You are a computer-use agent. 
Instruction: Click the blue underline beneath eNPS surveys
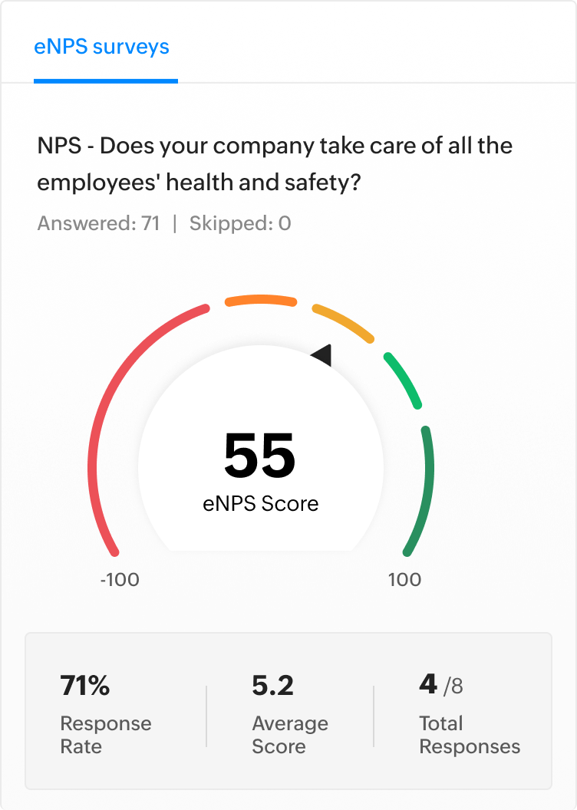tap(105, 79)
